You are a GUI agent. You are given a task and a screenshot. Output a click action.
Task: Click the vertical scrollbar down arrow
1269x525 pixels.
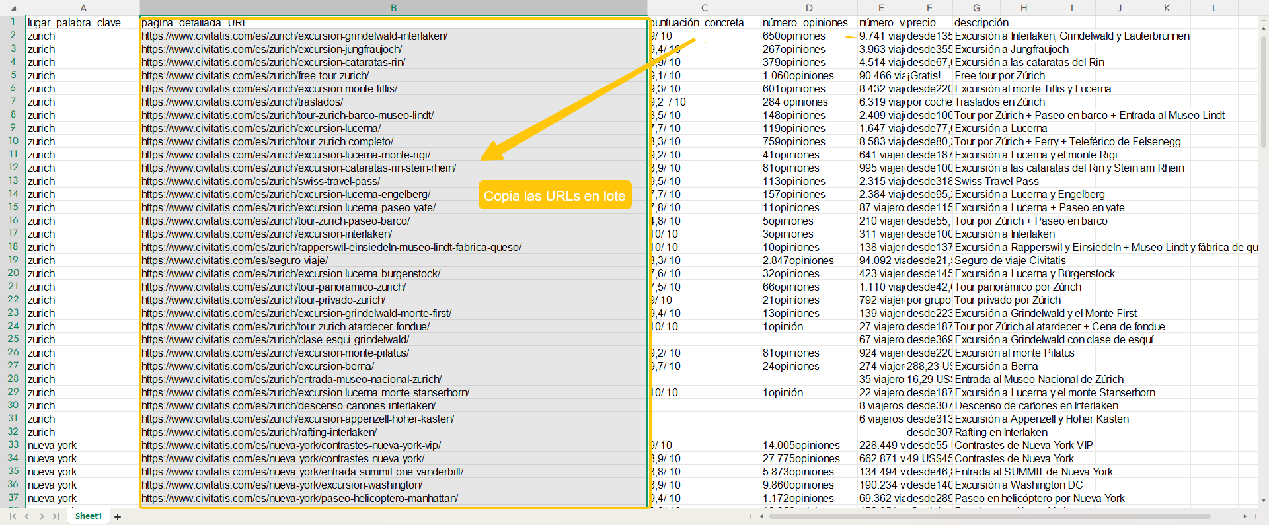(1264, 501)
